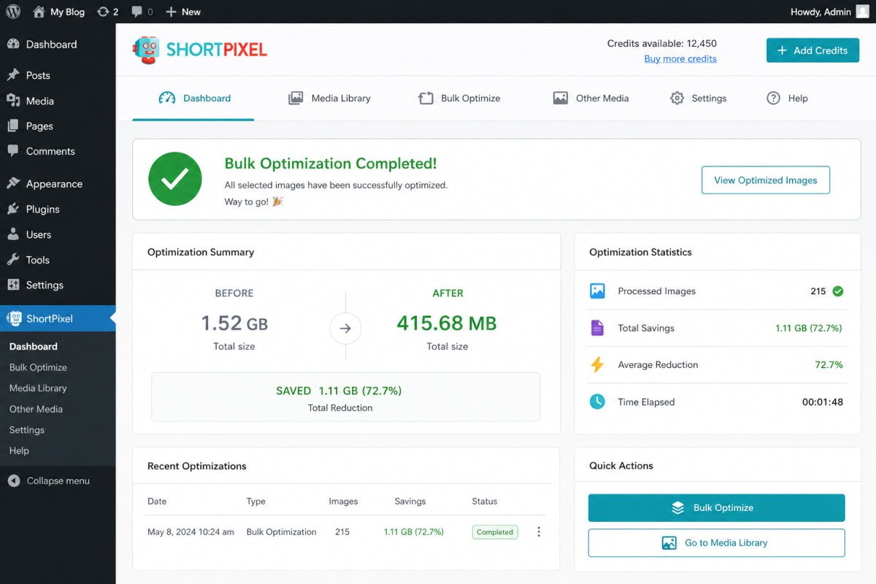Open the three-dot row options menu

coord(539,532)
